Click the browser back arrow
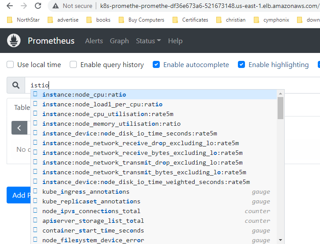Screen dimensions: 320x244 (x=10, y=6)
